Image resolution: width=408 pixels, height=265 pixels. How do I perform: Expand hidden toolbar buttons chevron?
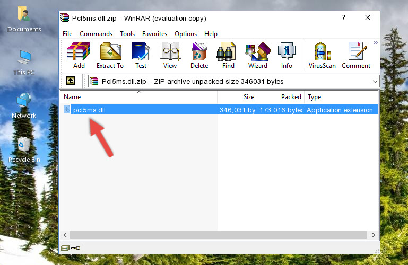tap(375, 43)
